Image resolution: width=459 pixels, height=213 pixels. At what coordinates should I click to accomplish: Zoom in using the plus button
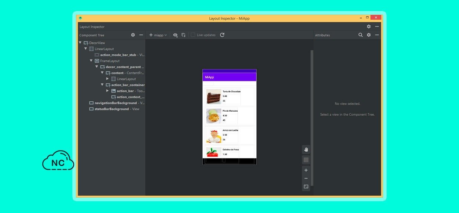click(306, 170)
